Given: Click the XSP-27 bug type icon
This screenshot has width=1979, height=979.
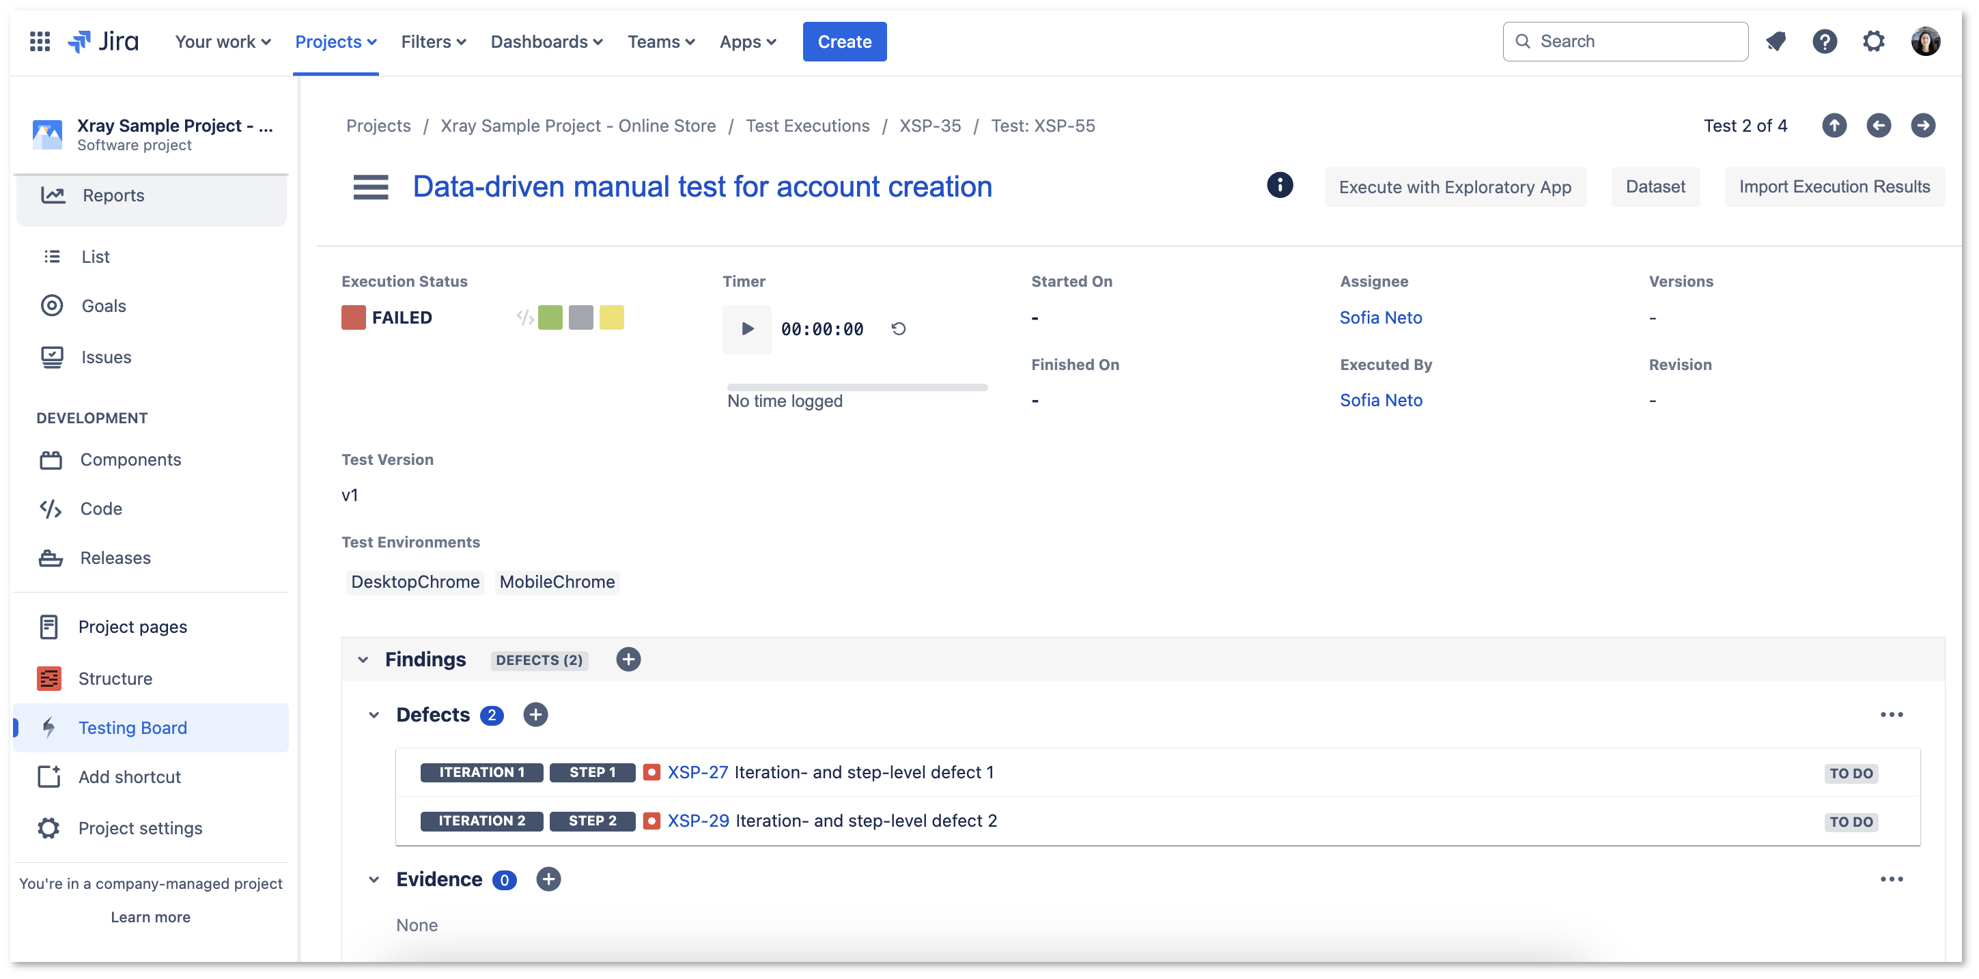Looking at the screenshot, I should point(651,772).
